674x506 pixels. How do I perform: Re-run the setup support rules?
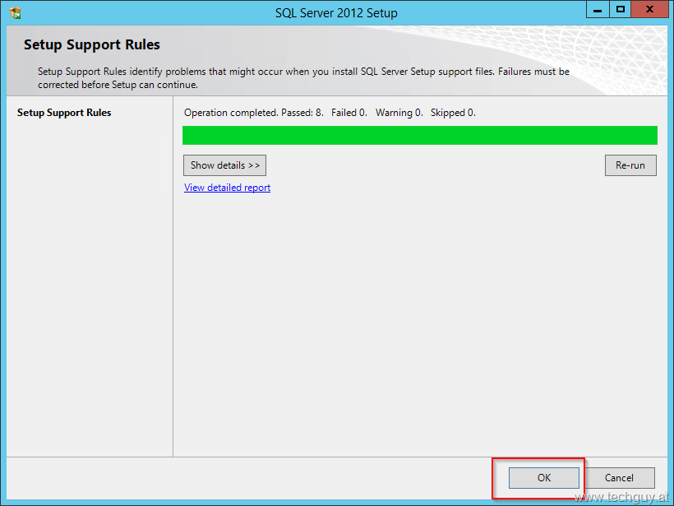tap(630, 165)
